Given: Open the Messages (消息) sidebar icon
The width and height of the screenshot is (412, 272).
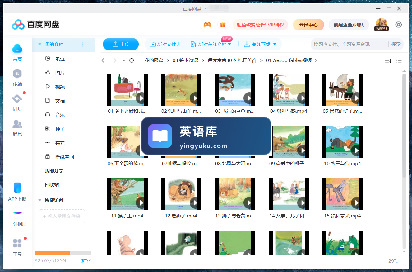Looking at the screenshot, I should coord(17,124).
